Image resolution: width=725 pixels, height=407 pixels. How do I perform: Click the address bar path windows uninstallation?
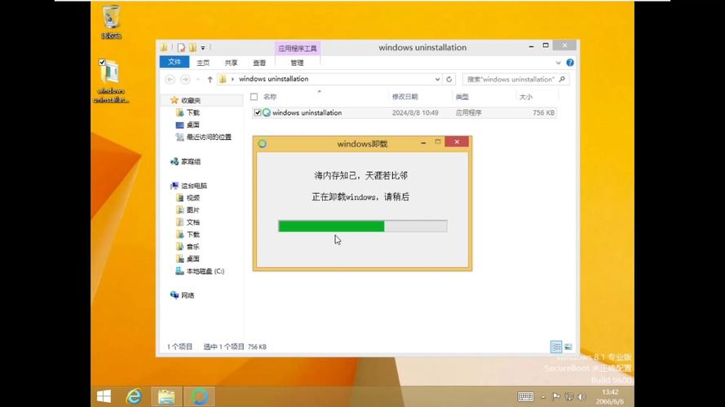coord(274,79)
